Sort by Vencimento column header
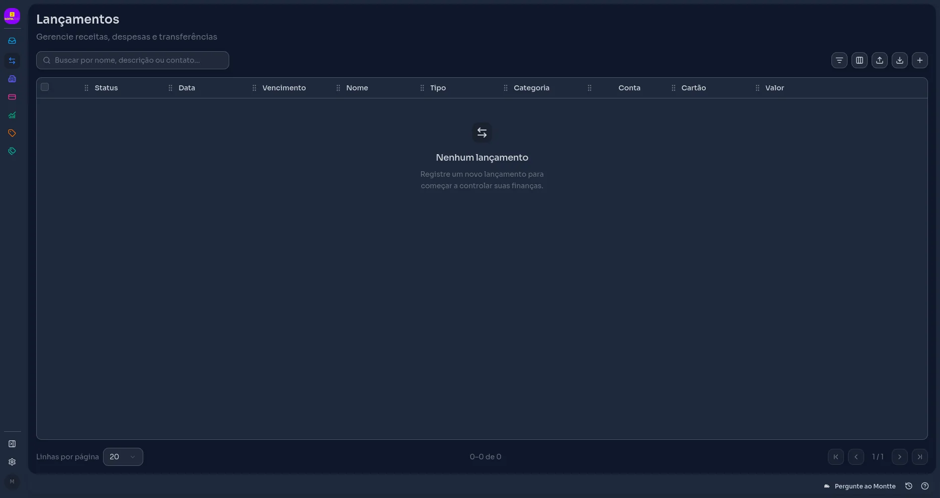940x498 pixels. tap(284, 88)
